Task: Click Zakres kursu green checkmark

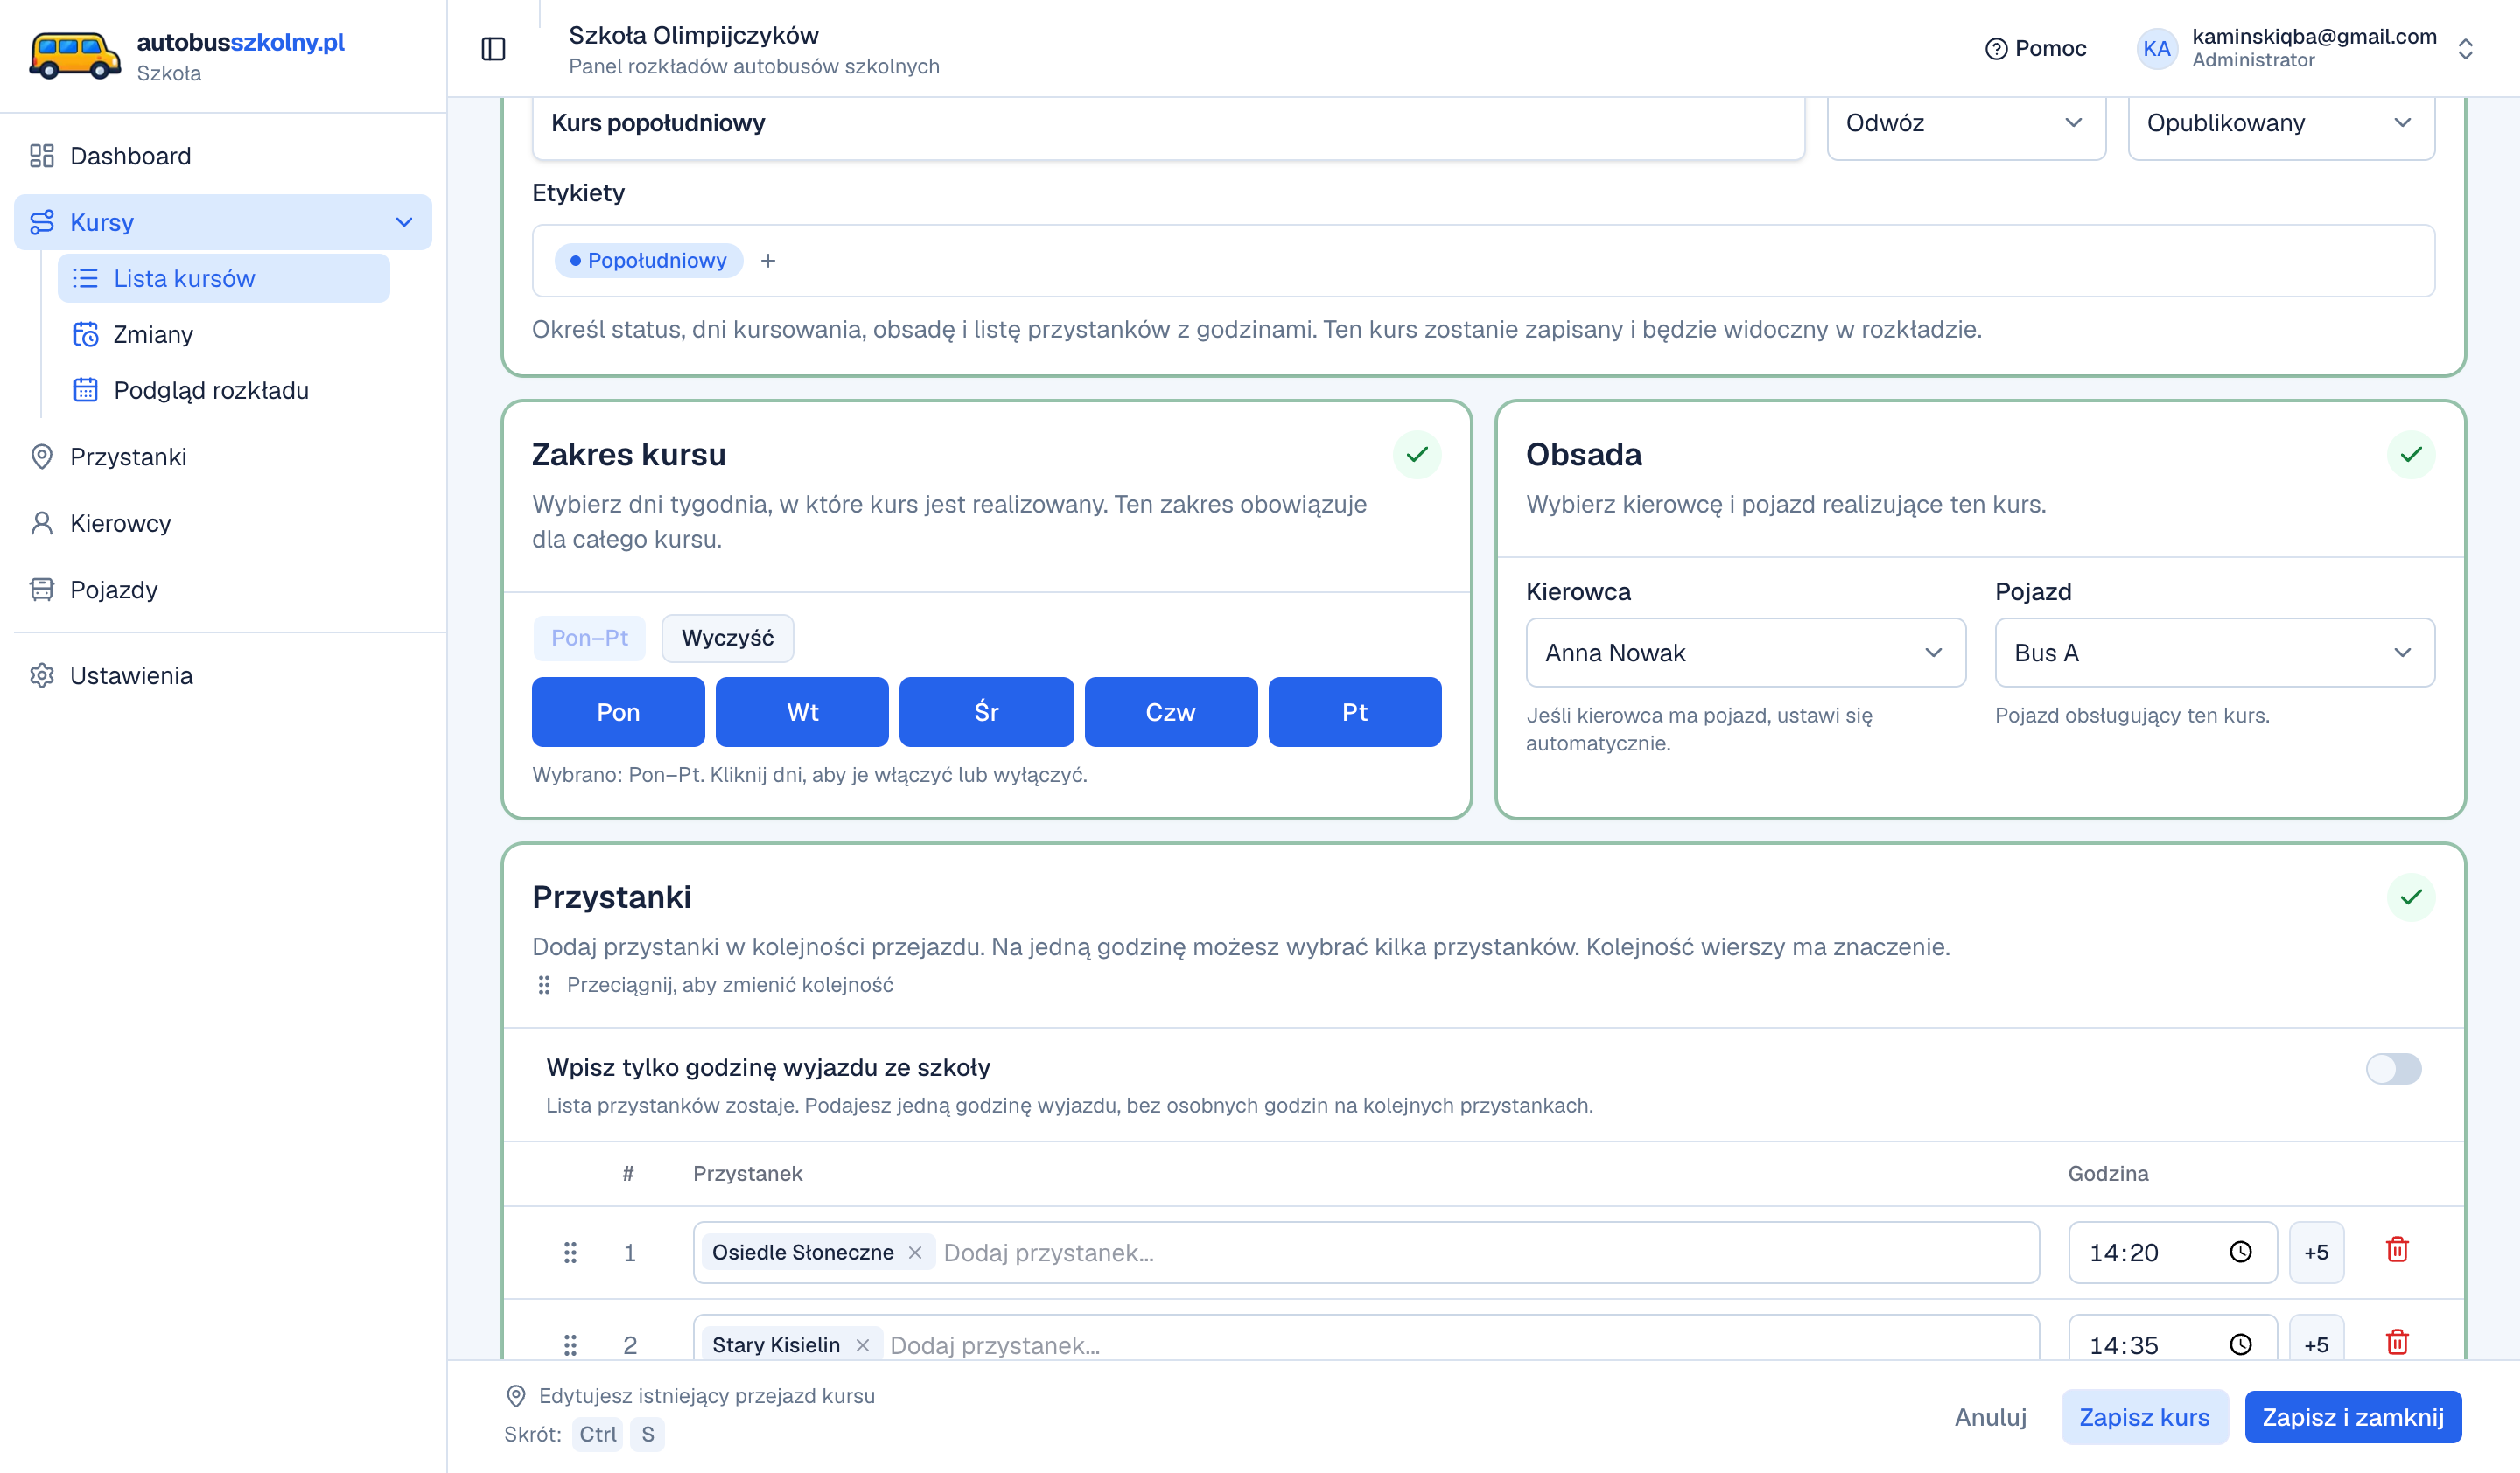Action: [1416, 455]
